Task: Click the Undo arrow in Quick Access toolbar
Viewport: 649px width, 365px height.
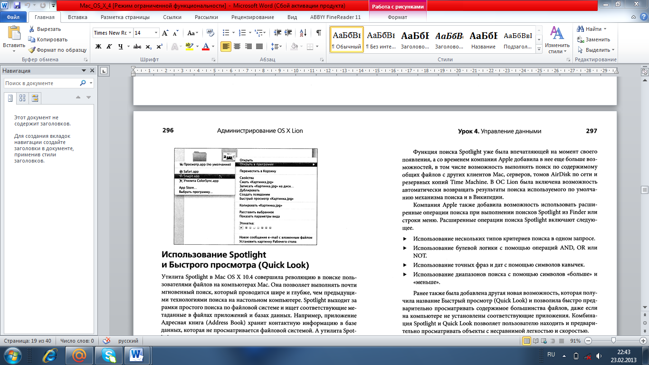Action: point(28,6)
